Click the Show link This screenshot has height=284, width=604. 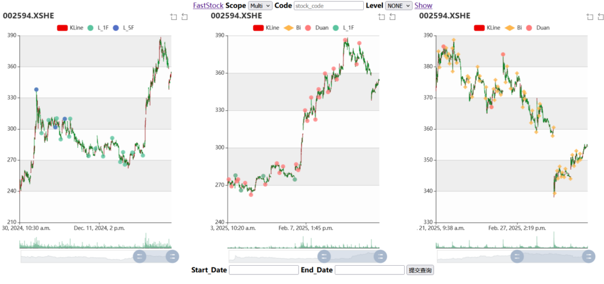click(x=424, y=5)
